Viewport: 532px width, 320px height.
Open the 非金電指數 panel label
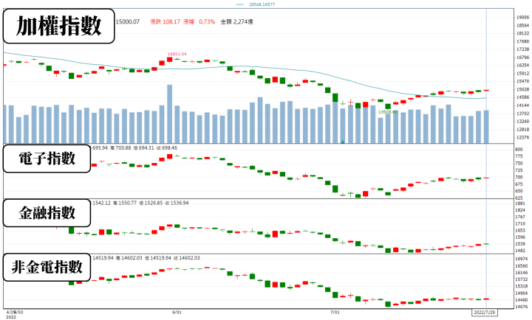tap(48, 267)
